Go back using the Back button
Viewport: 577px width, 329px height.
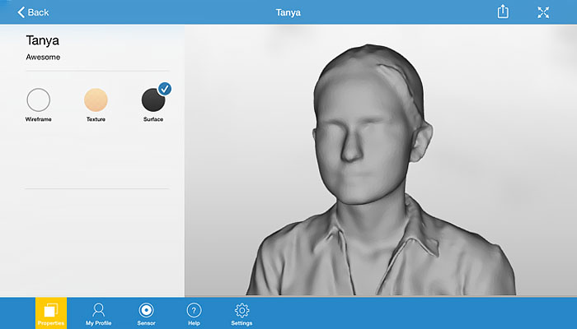point(33,12)
